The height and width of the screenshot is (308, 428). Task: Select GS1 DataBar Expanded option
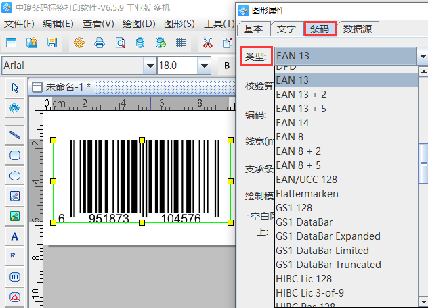[346, 236]
